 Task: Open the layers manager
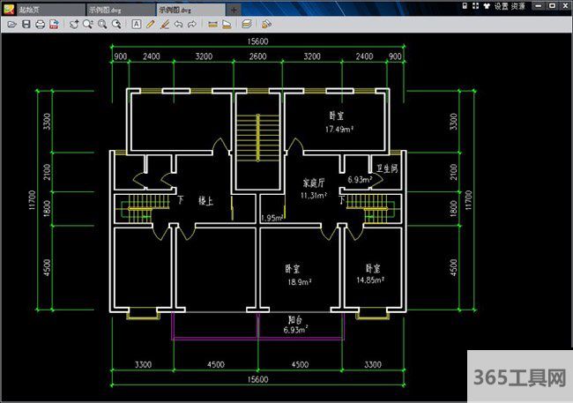246,24
